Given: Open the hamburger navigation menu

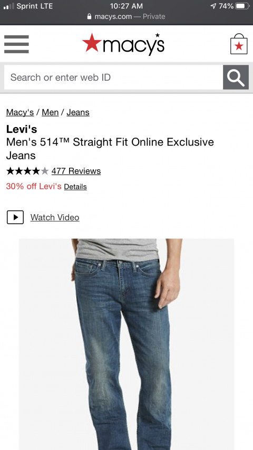Looking at the screenshot, I should pyautogui.click(x=16, y=44).
